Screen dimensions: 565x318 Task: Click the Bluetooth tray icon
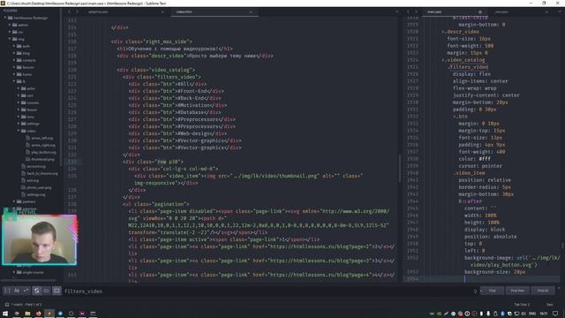pos(502,314)
